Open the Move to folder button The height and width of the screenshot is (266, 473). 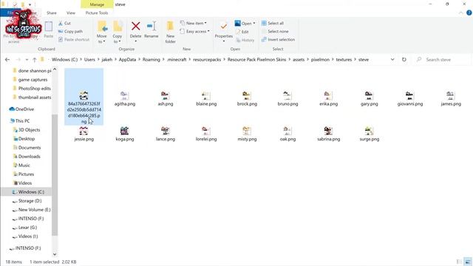pyautogui.click(x=102, y=32)
